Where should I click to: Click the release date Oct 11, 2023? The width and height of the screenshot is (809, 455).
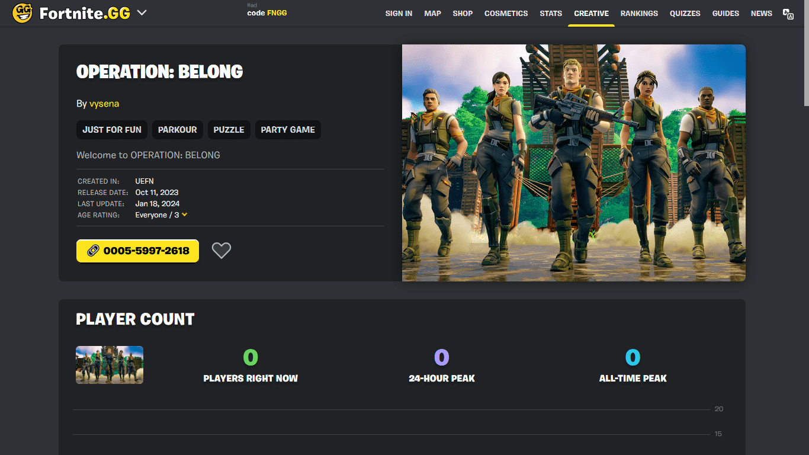pos(156,193)
